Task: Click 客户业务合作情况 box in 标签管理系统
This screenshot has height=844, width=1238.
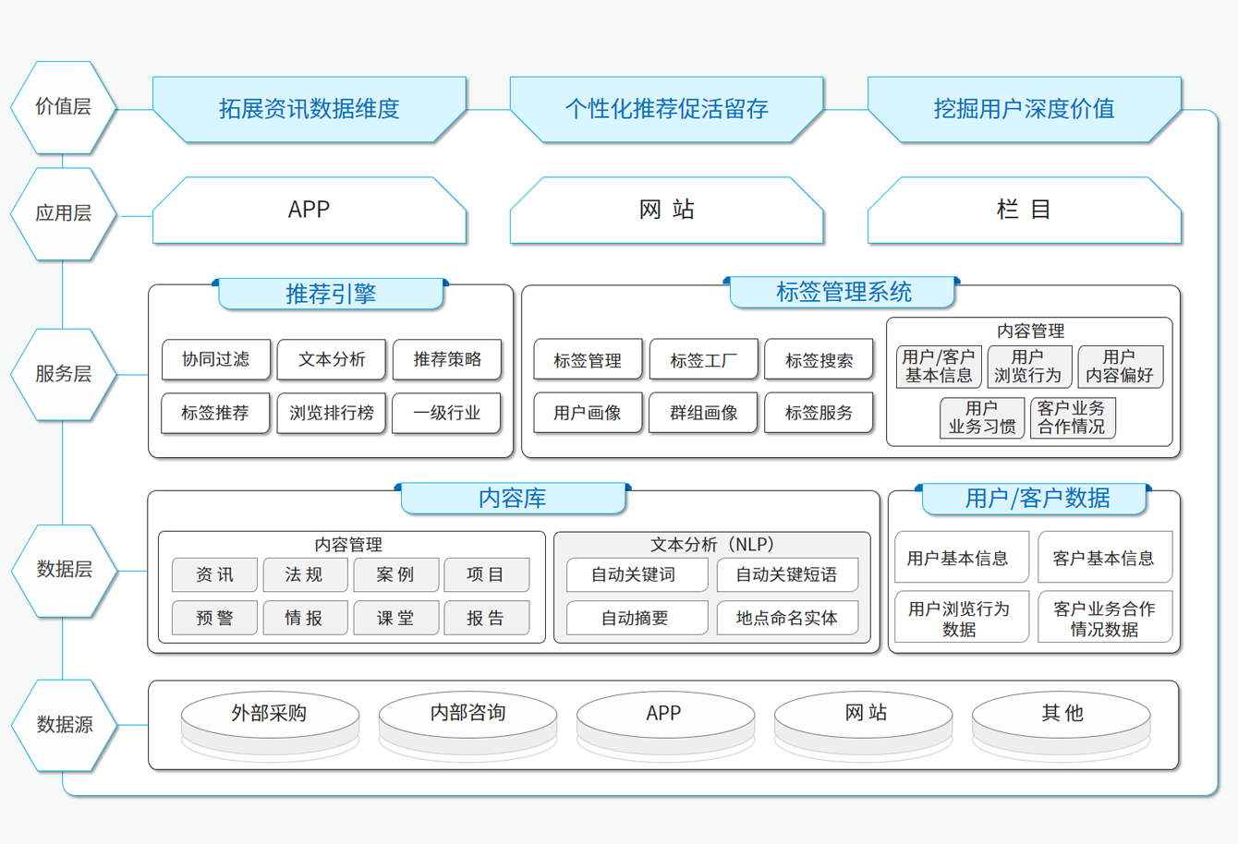Action: (1072, 417)
